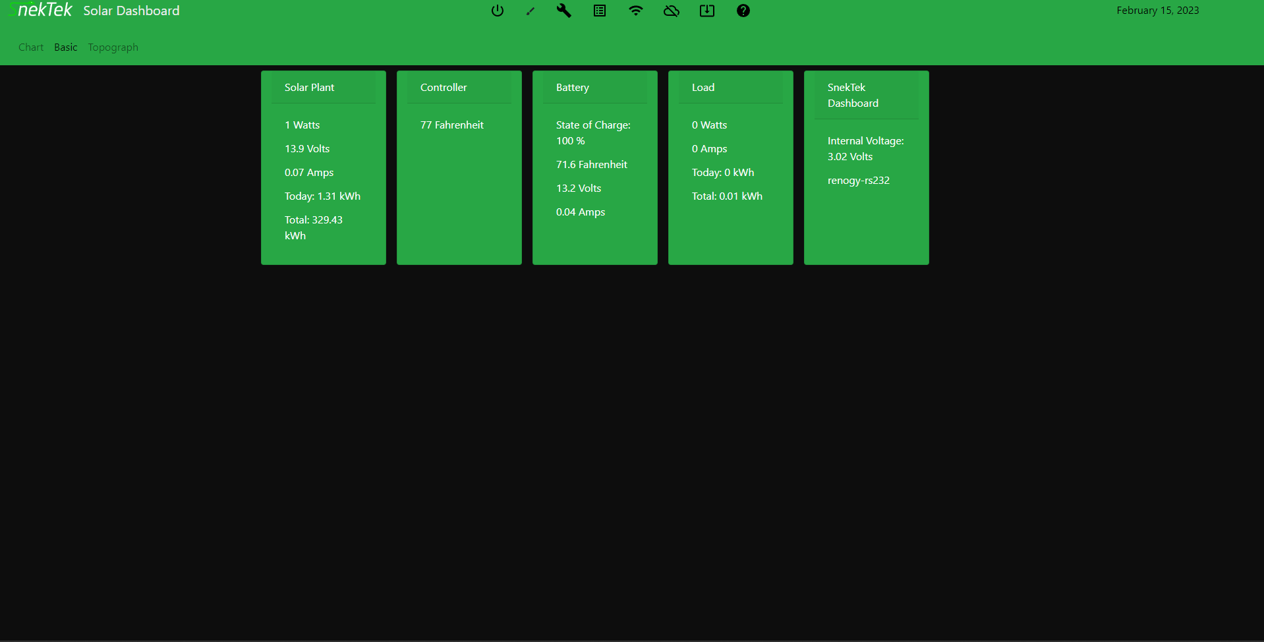
Task: Click the Solar Dashboard title
Action: pyautogui.click(x=131, y=11)
